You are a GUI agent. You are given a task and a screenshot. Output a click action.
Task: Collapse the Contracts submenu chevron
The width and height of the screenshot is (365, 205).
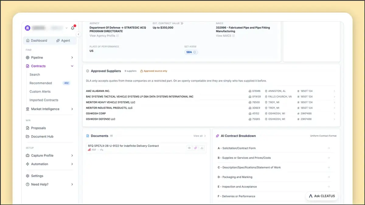coord(72,66)
